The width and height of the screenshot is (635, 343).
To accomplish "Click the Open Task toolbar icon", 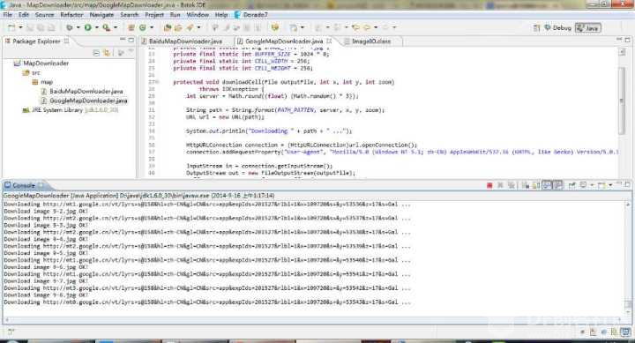I will (x=178, y=27).
